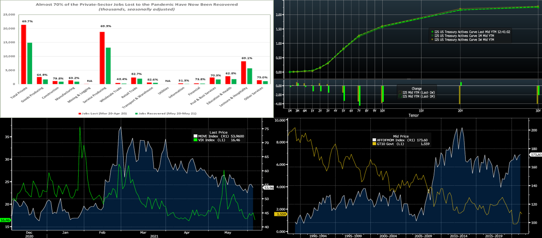Toggle the I25 Mid YTM (Last-1M) change series
542x238 pixels.
(399, 97)
